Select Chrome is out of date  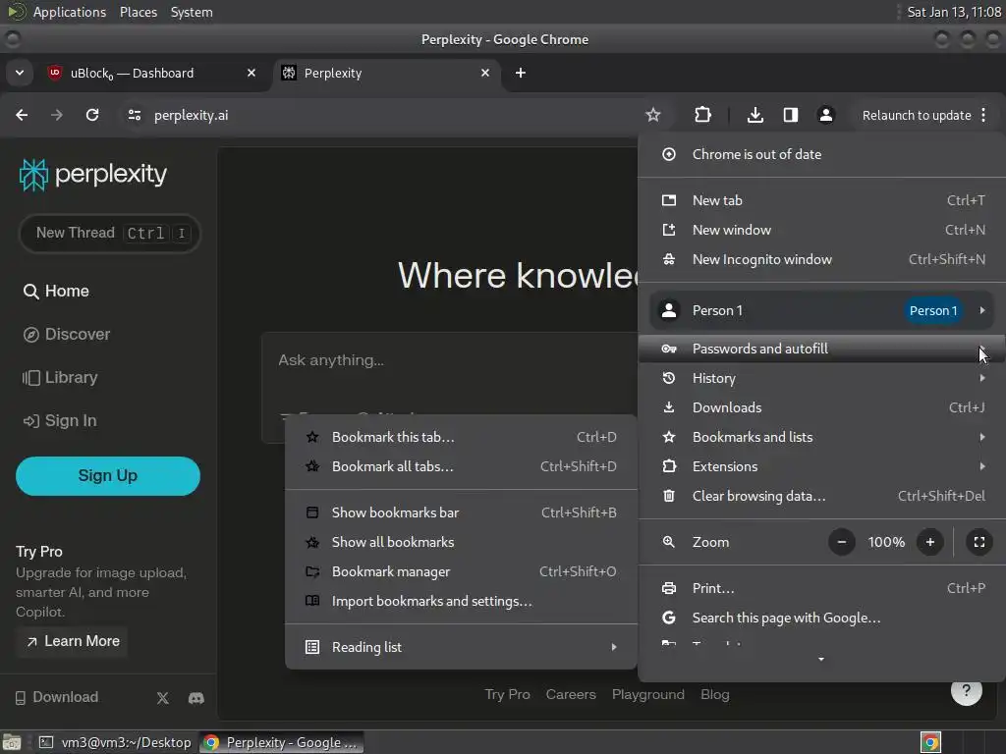(822, 154)
